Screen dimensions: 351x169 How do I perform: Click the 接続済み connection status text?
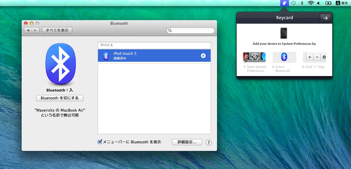click(120, 58)
